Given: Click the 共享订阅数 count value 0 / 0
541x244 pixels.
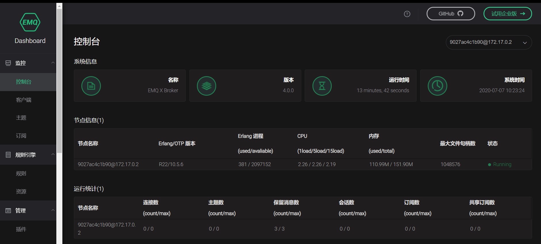Looking at the screenshot, I should 475,229.
